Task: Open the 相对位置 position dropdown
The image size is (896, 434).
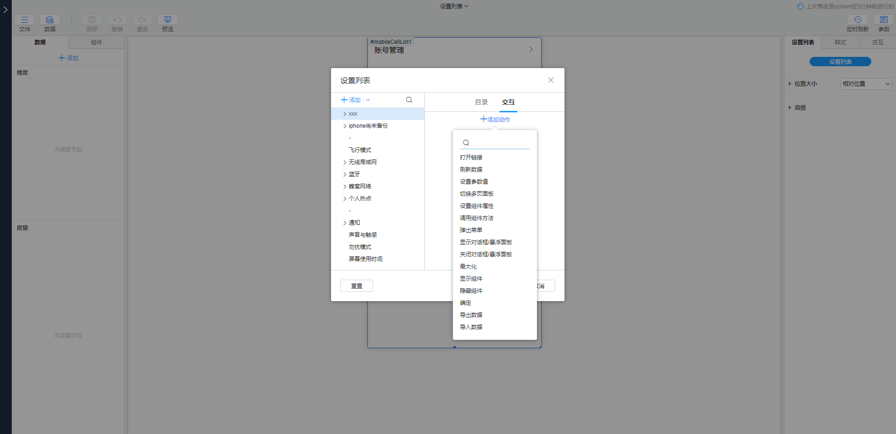Action: [866, 84]
